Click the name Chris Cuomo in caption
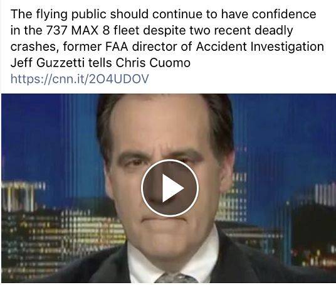336x285 pixels. click(153, 63)
